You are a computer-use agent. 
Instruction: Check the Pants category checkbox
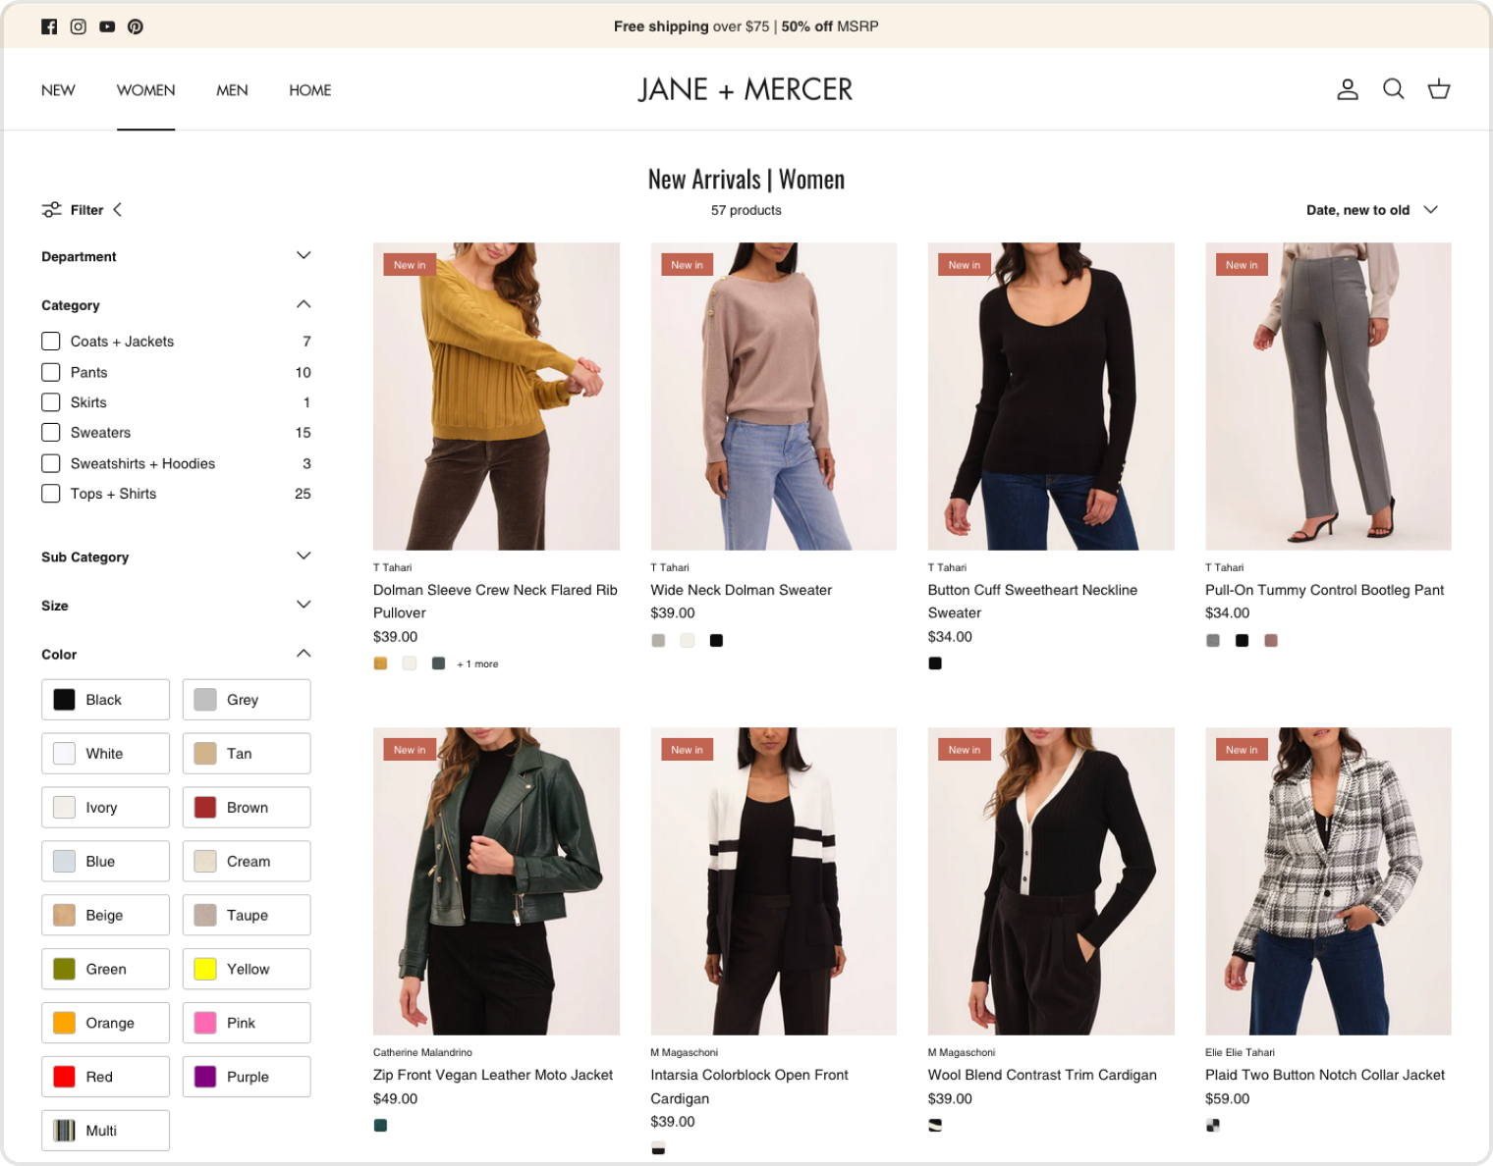coord(51,372)
